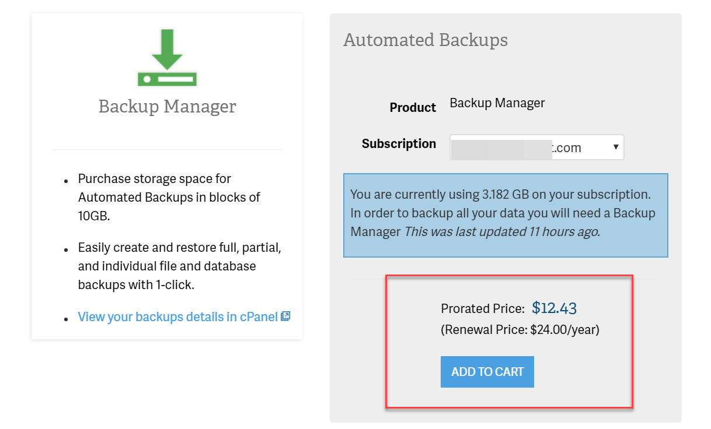Viewport: 711px width, 429px height.
Task: Click the green Backup Manager download icon
Action: click(167, 58)
